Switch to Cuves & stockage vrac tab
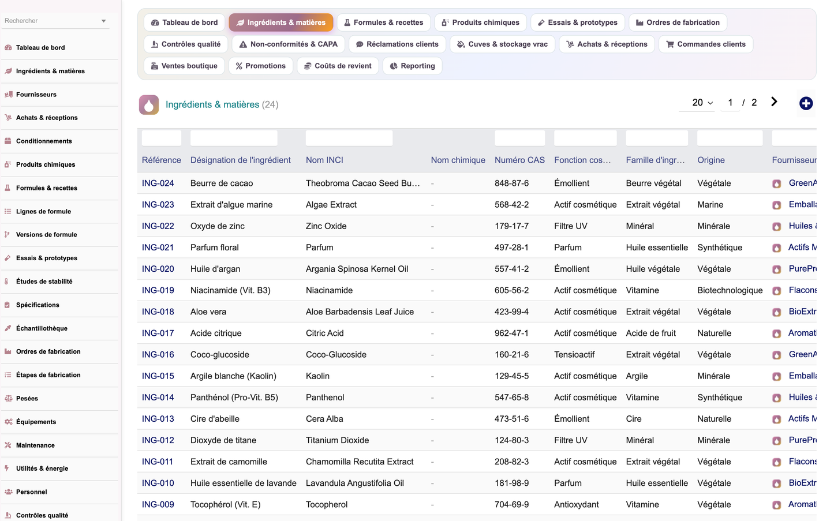This screenshot has height=521, width=834. tap(502, 44)
